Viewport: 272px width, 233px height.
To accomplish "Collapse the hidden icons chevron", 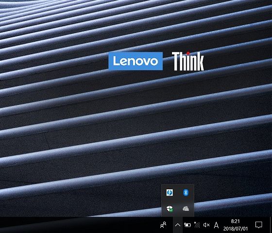I will click(x=178, y=225).
